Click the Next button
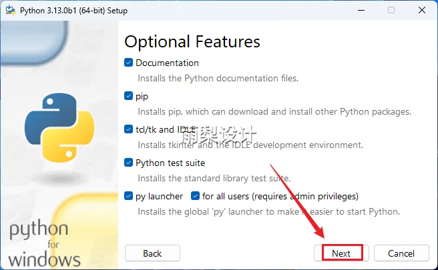The height and width of the screenshot is (270, 438). point(341,253)
